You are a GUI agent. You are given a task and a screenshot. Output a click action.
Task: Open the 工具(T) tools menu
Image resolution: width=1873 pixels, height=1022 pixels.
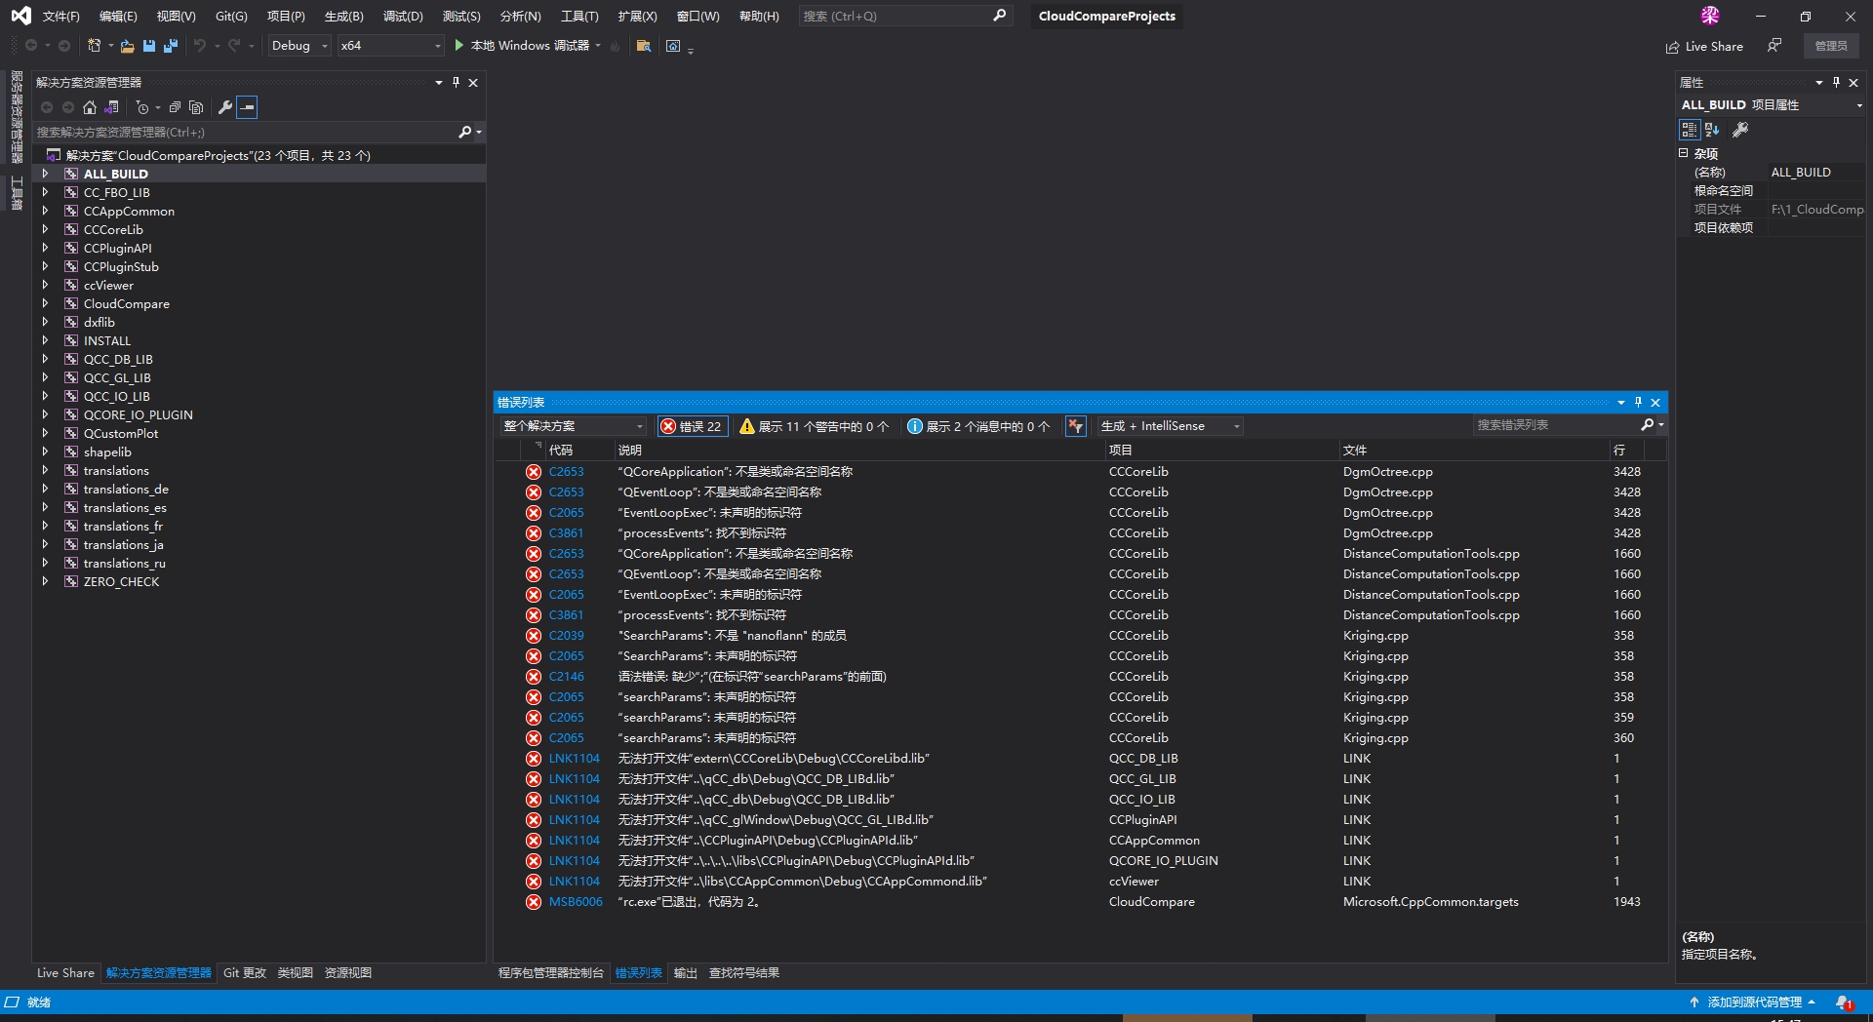tap(579, 17)
